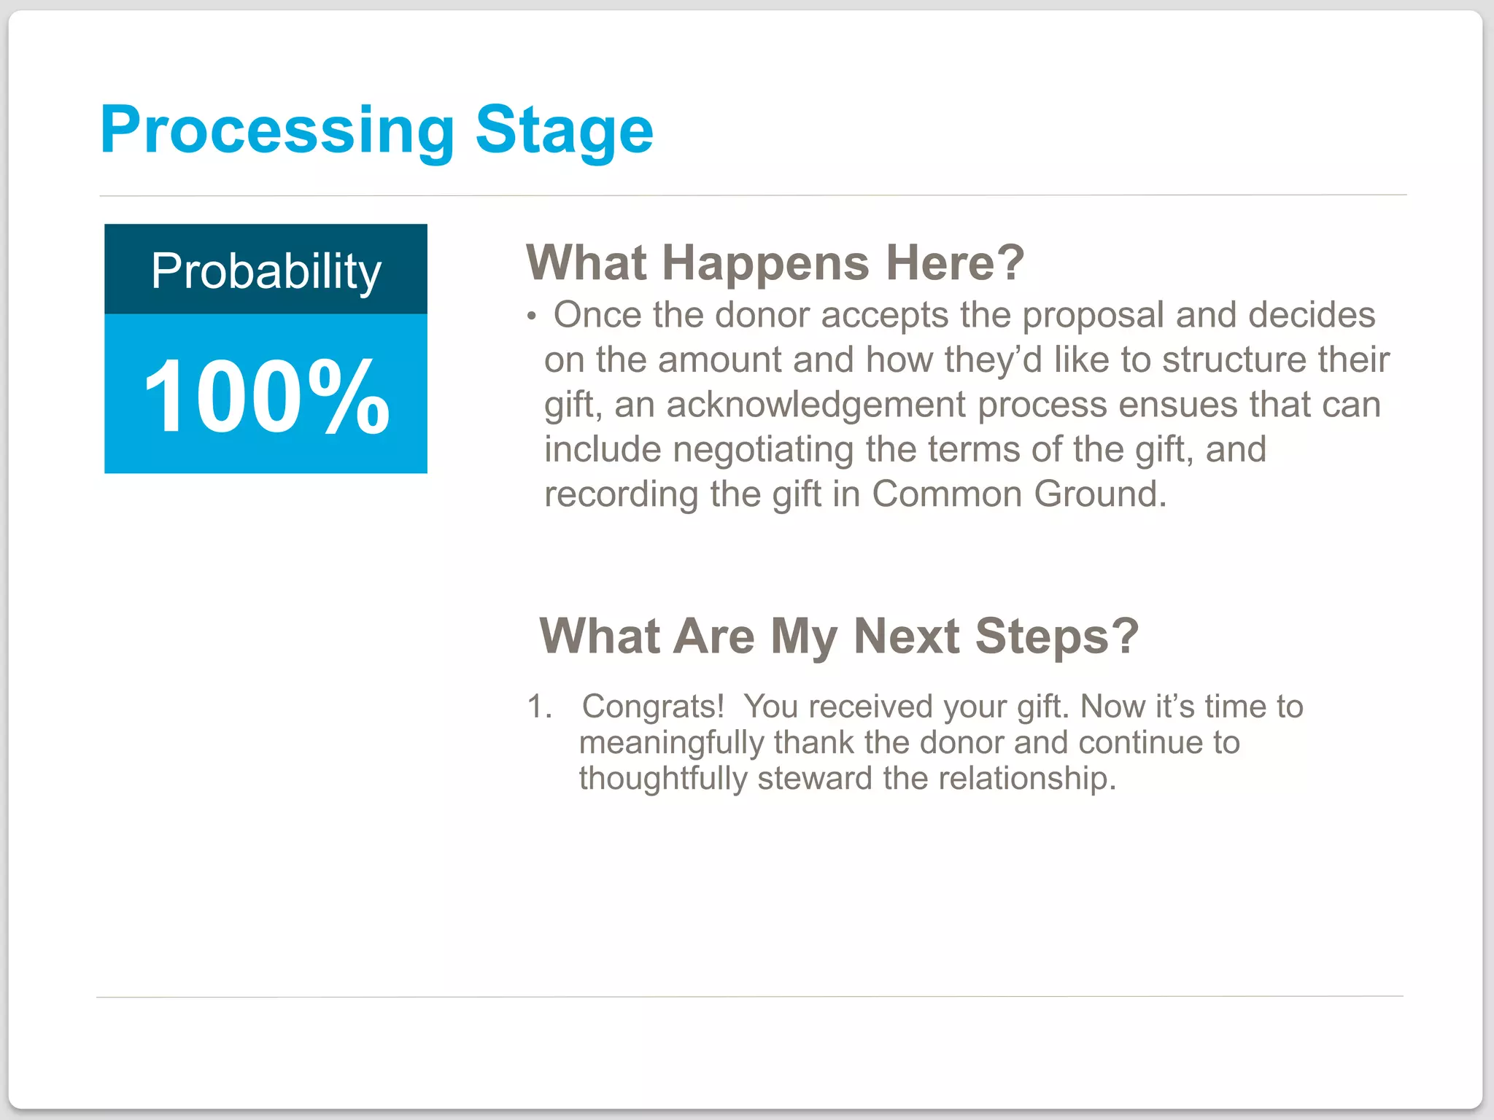Select the "What Happens Here?" heading
Screen dimensions: 1494x1120
pos(775,262)
